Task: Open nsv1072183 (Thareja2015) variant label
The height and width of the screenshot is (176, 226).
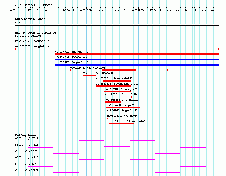Action: coord(122,89)
